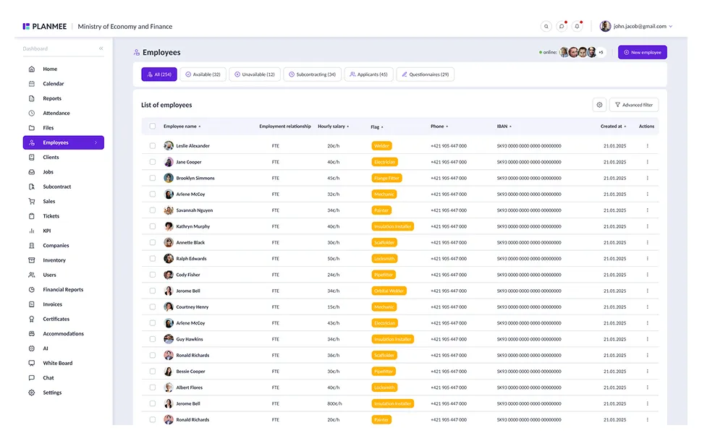This screenshot has width=702, height=441.
Task: Open the search icon in header
Action: [546, 27]
